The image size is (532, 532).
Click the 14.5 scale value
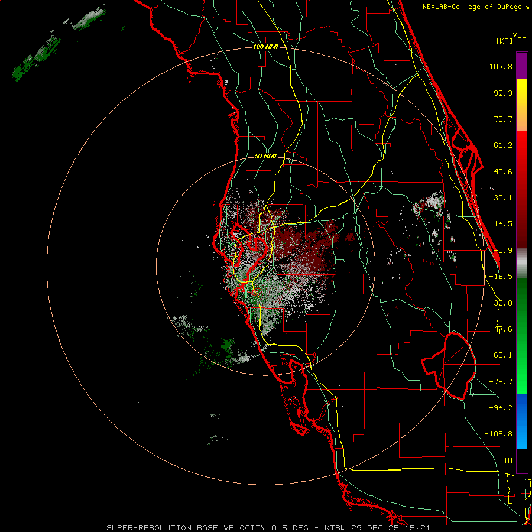coord(503,224)
